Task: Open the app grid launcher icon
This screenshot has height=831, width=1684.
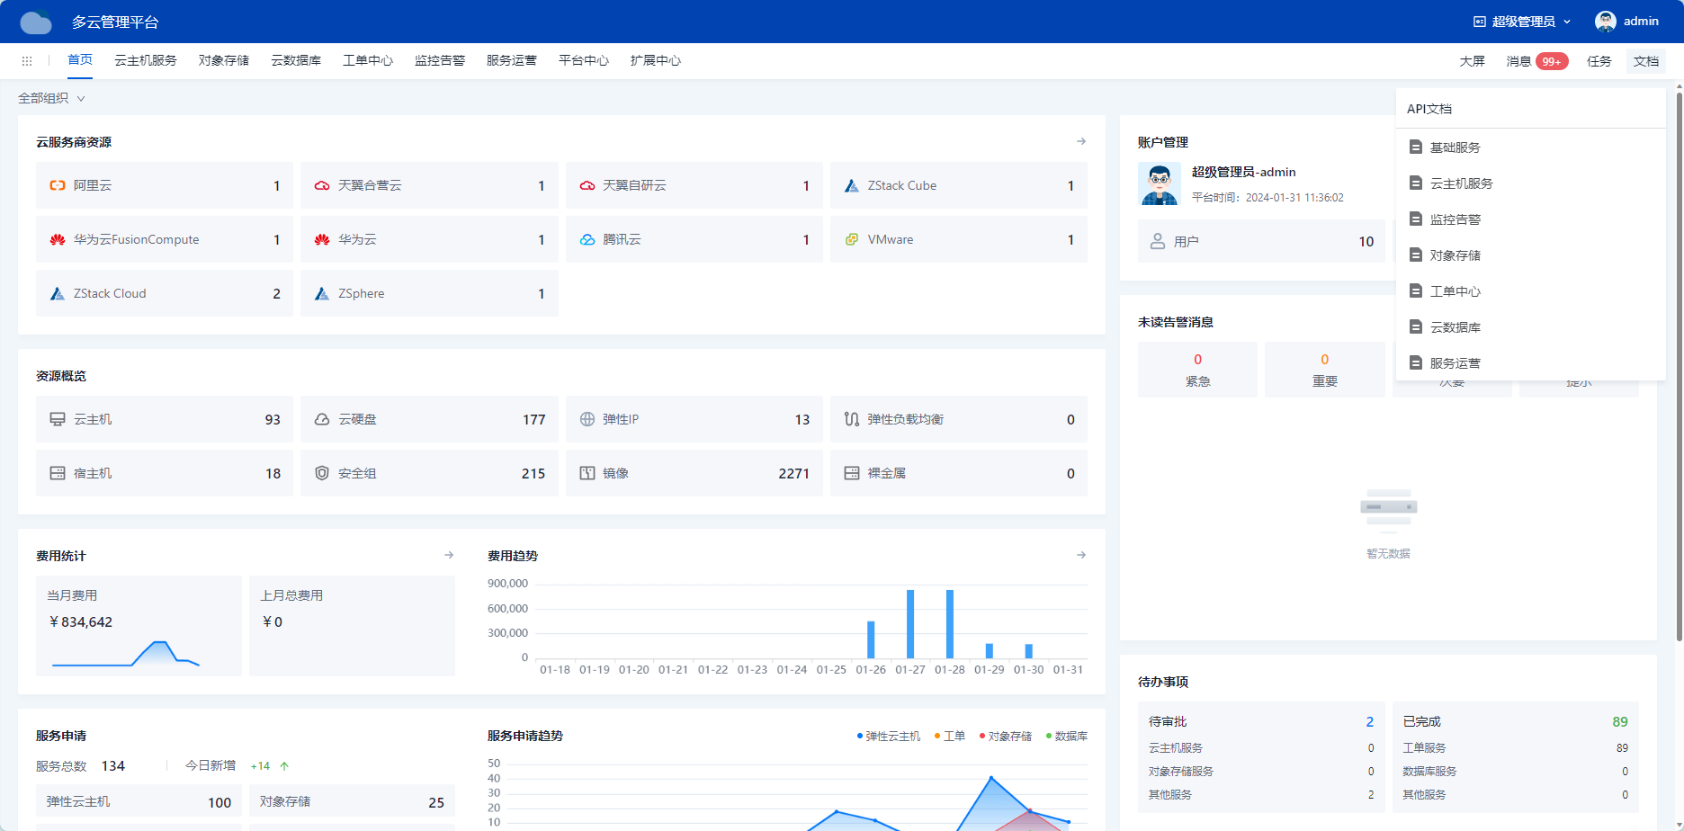Action: [x=27, y=61]
